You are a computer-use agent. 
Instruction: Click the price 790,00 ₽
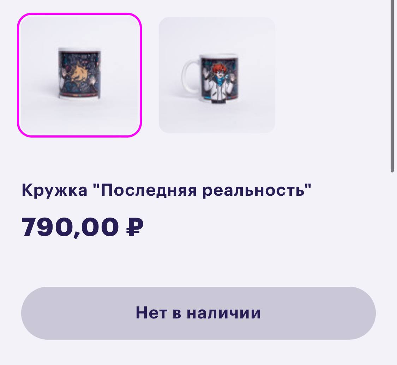(82, 227)
